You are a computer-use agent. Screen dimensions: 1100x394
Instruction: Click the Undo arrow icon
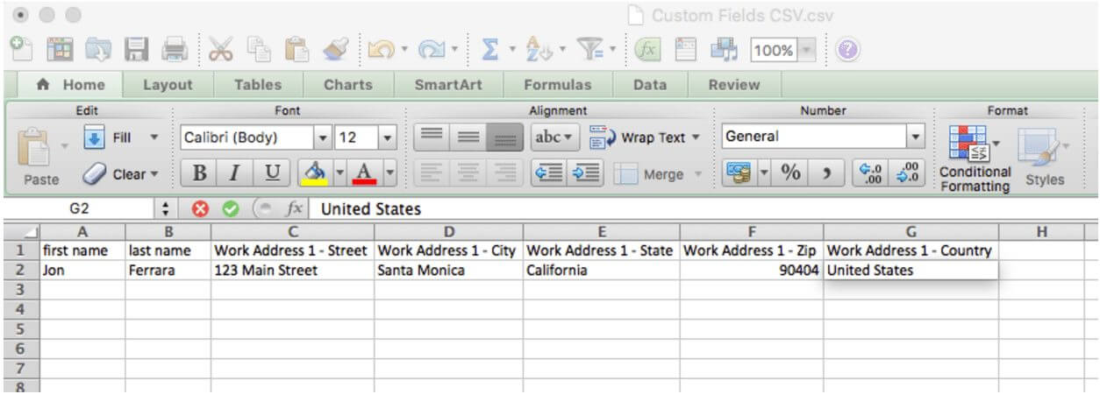click(x=382, y=51)
